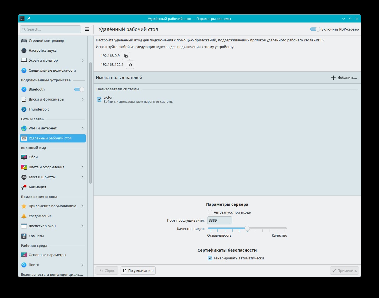Screen dimensions: 379x298
Task: Click the Порт прослушивания field
Action: (220, 221)
